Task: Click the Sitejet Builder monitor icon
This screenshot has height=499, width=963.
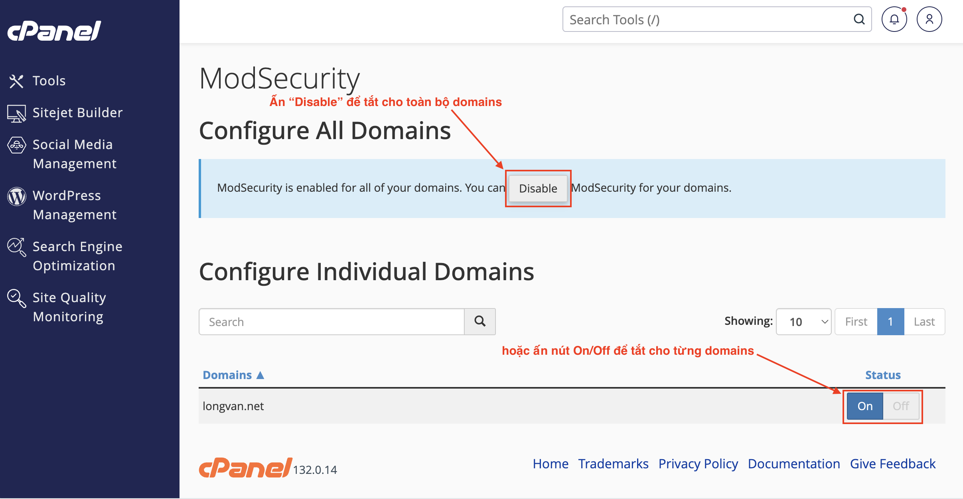Action: [16, 114]
